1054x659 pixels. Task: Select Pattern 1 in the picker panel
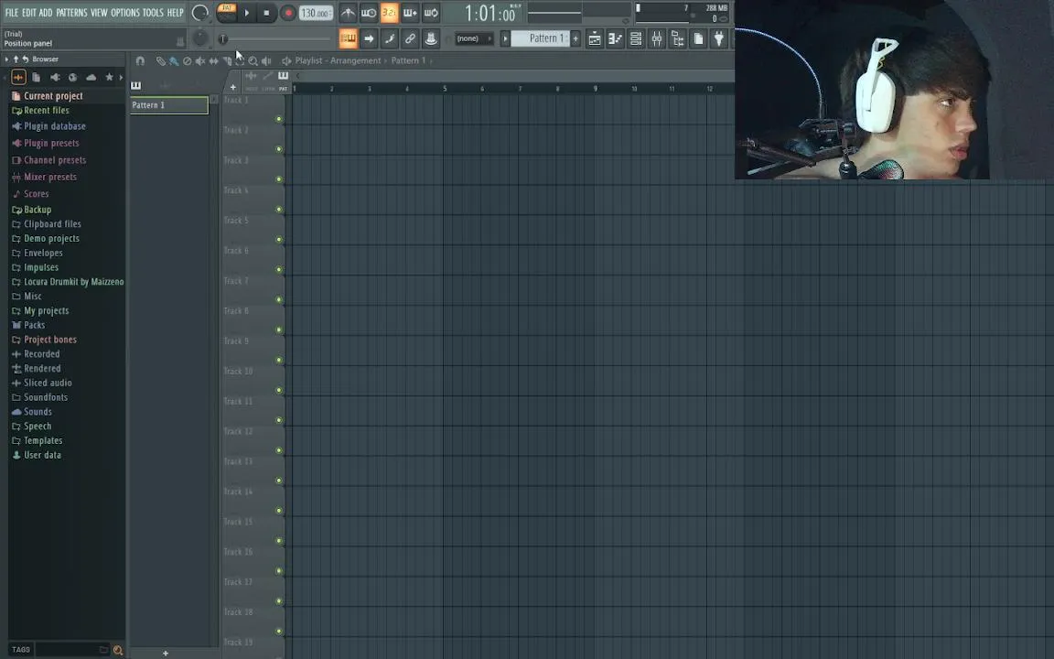click(x=169, y=105)
